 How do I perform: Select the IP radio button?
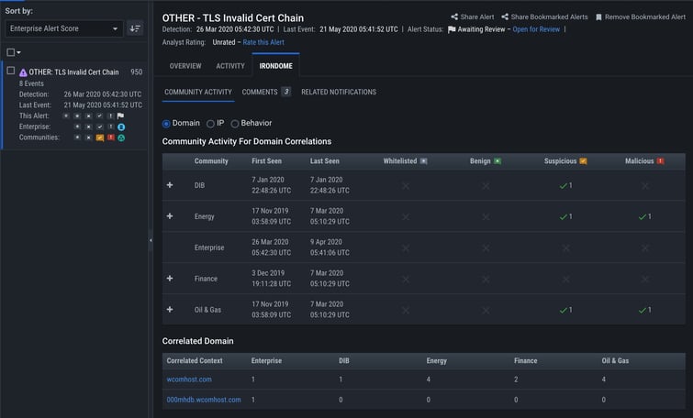tap(210, 124)
